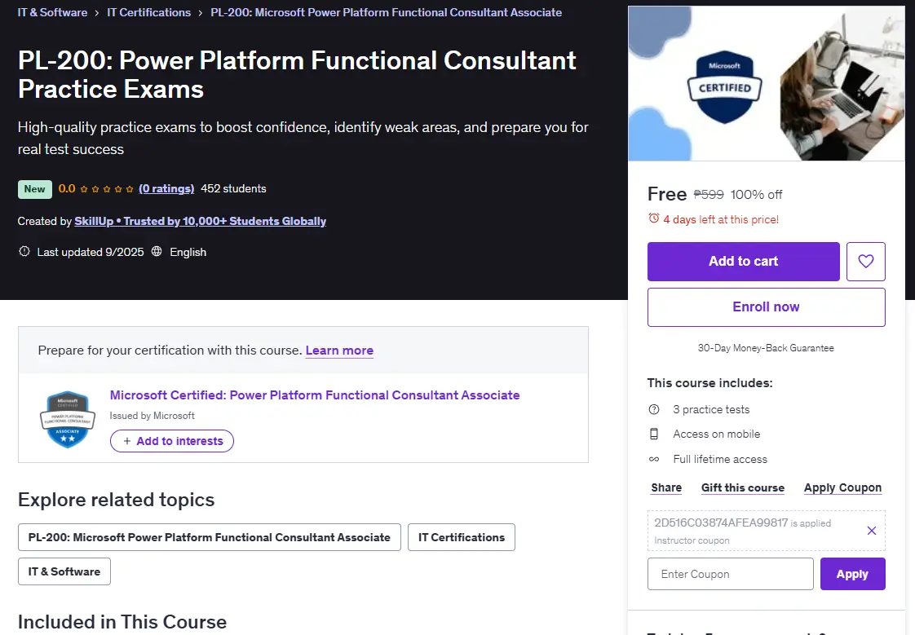The image size is (915, 635).
Task: Click Apply Coupon link
Action: click(x=842, y=487)
